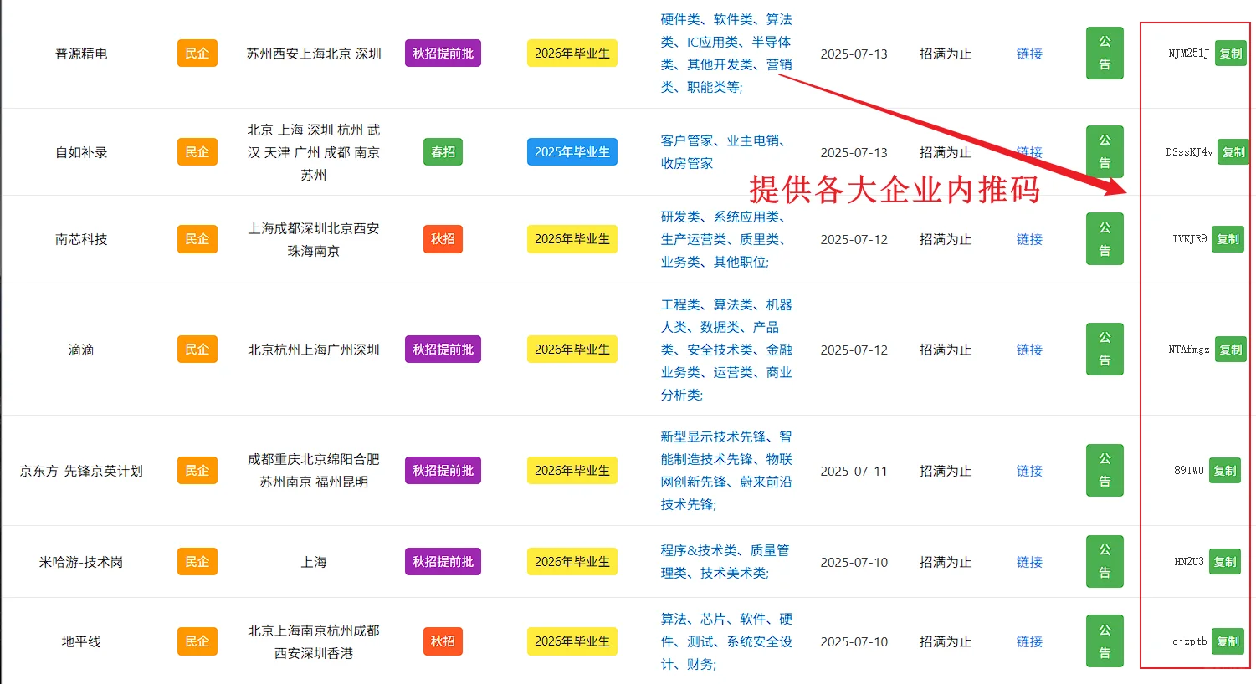The image size is (1256, 684).
Task: Click the 2026年毕业生 tag in 滴滴 row
Action: pos(572,350)
